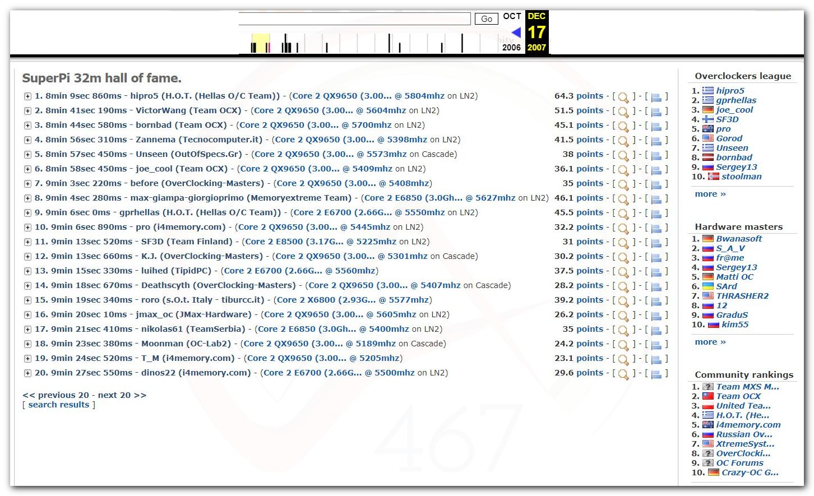The width and height of the screenshot is (814, 496).
Task: Click the disk icon in VictorWang's 8min 41sec row
Action: pos(656,112)
